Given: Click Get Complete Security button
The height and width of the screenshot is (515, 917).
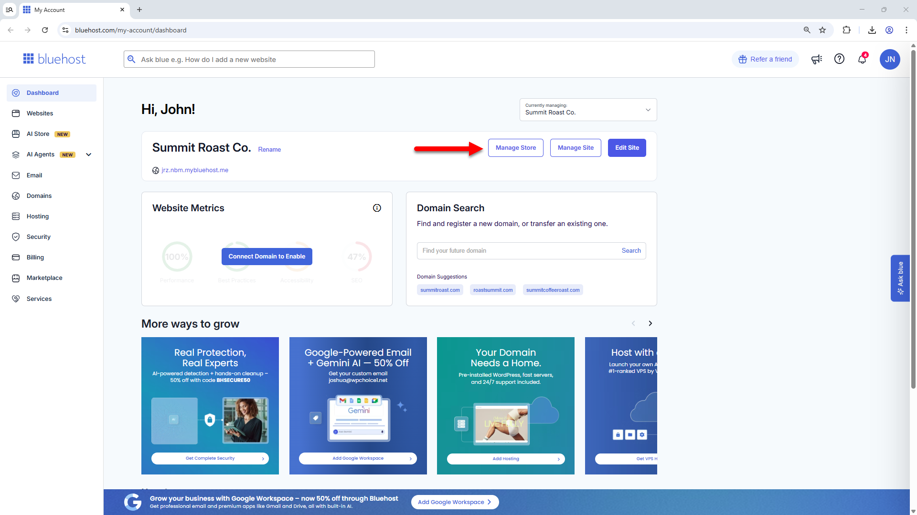Looking at the screenshot, I should 210,458.
